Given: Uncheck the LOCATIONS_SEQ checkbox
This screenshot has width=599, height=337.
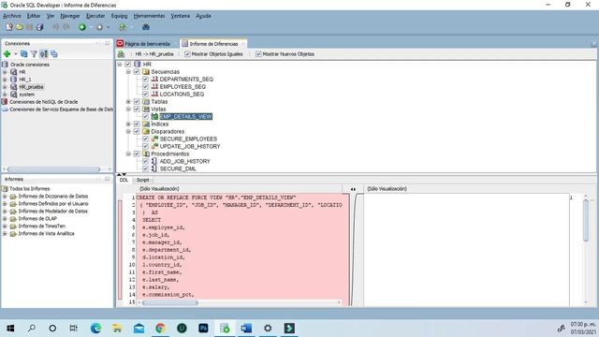Looking at the screenshot, I should coord(145,94).
